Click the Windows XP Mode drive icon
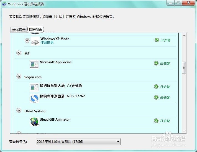Screen dimensions: 197x152 (x=35, y=41)
